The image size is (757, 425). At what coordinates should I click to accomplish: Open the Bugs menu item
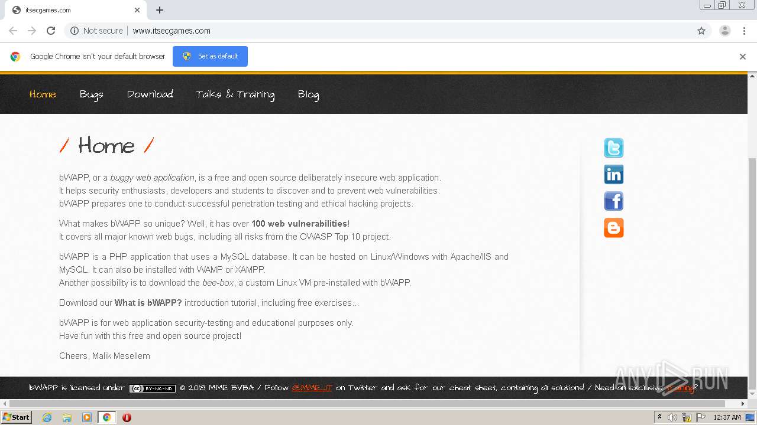(x=92, y=94)
